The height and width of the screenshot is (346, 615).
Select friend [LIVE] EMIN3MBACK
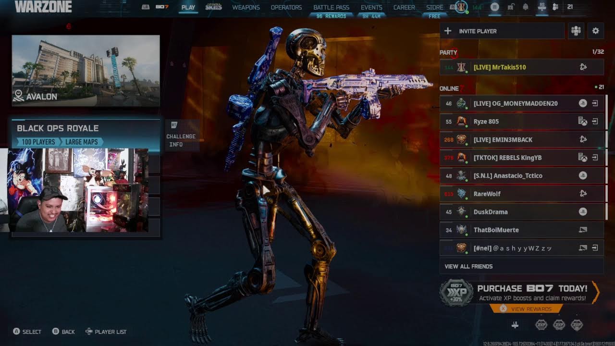point(521,139)
